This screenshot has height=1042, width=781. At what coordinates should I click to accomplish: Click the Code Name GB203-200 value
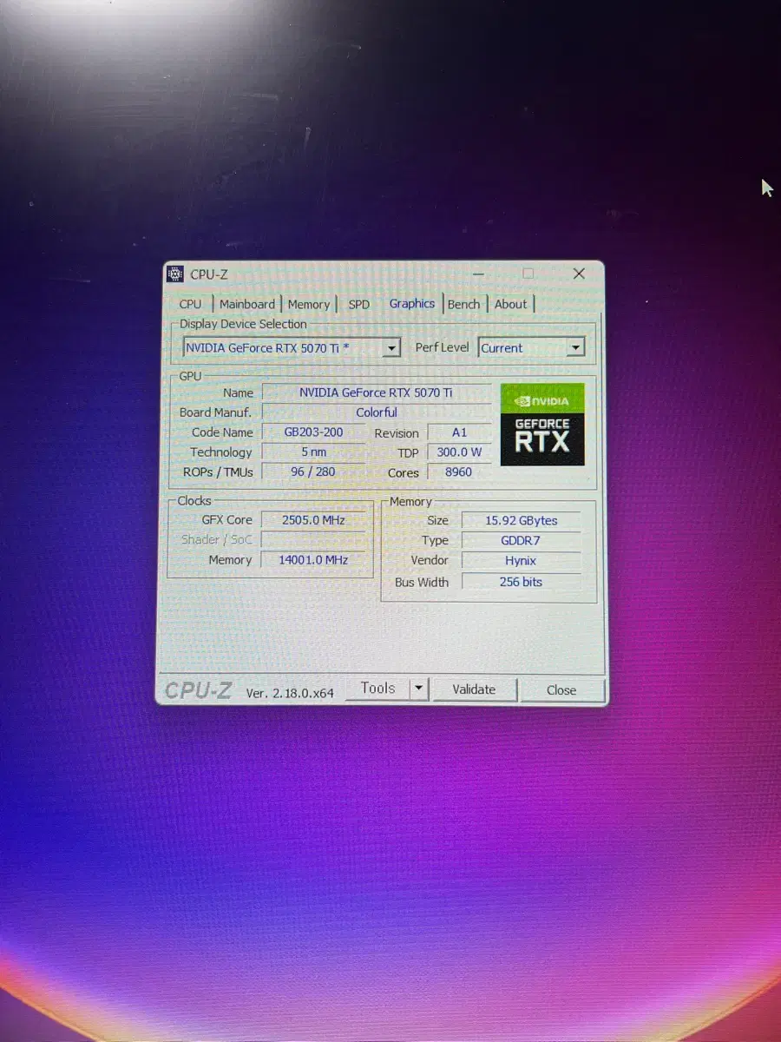[x=313, y=432]
